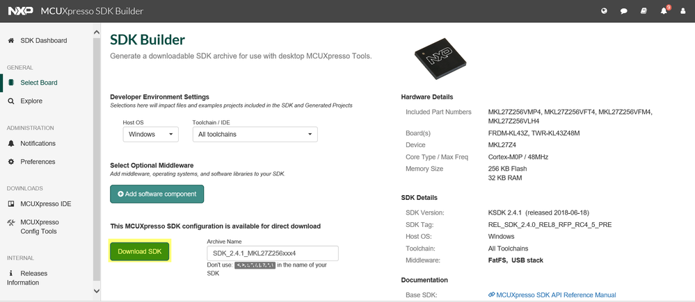
Task: Click the Download SDK button
Action: 140,251
